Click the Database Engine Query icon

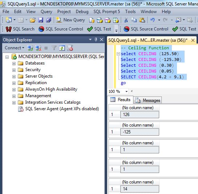92,20
